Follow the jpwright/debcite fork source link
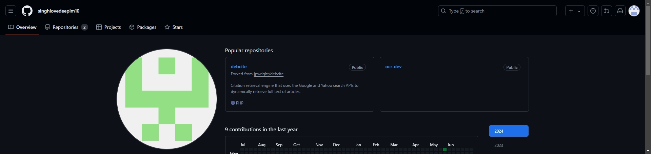651x154 pixels. coord(269,74)
